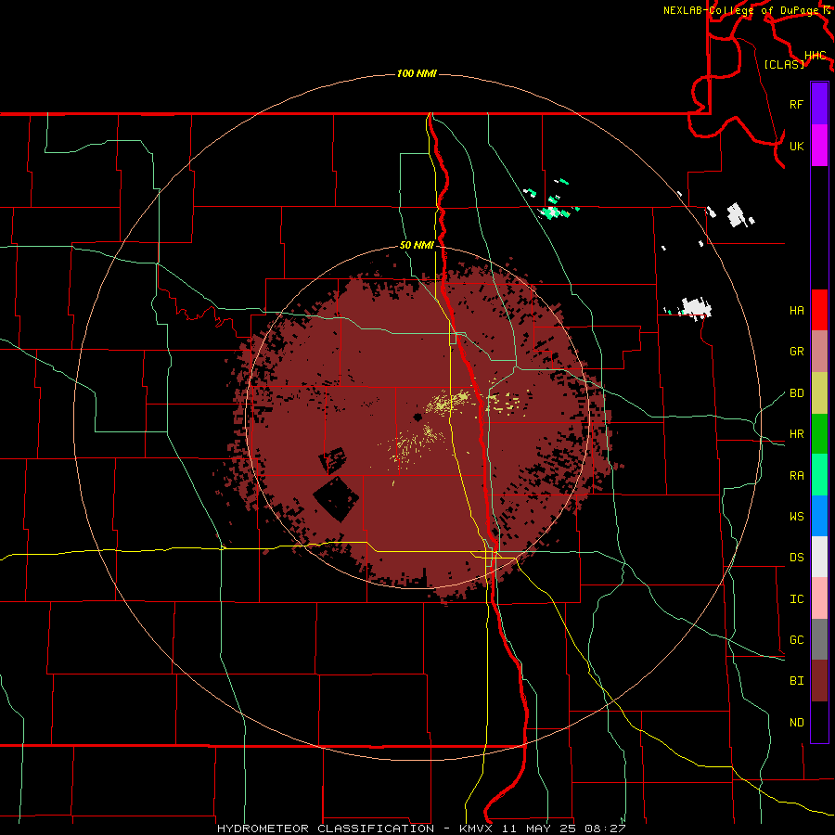Image resolution: width=835 pixels, height=835 pixels.
Task: Select the WS blue legend swatch
Action: pos(819,516)
